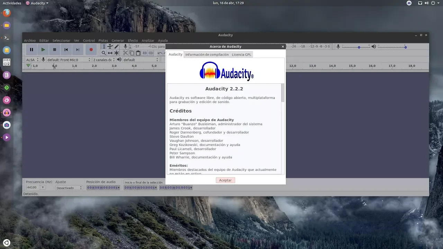Click the Pause transport button
The width and height of the screenshot is (443, 249).
coord(31,49)
